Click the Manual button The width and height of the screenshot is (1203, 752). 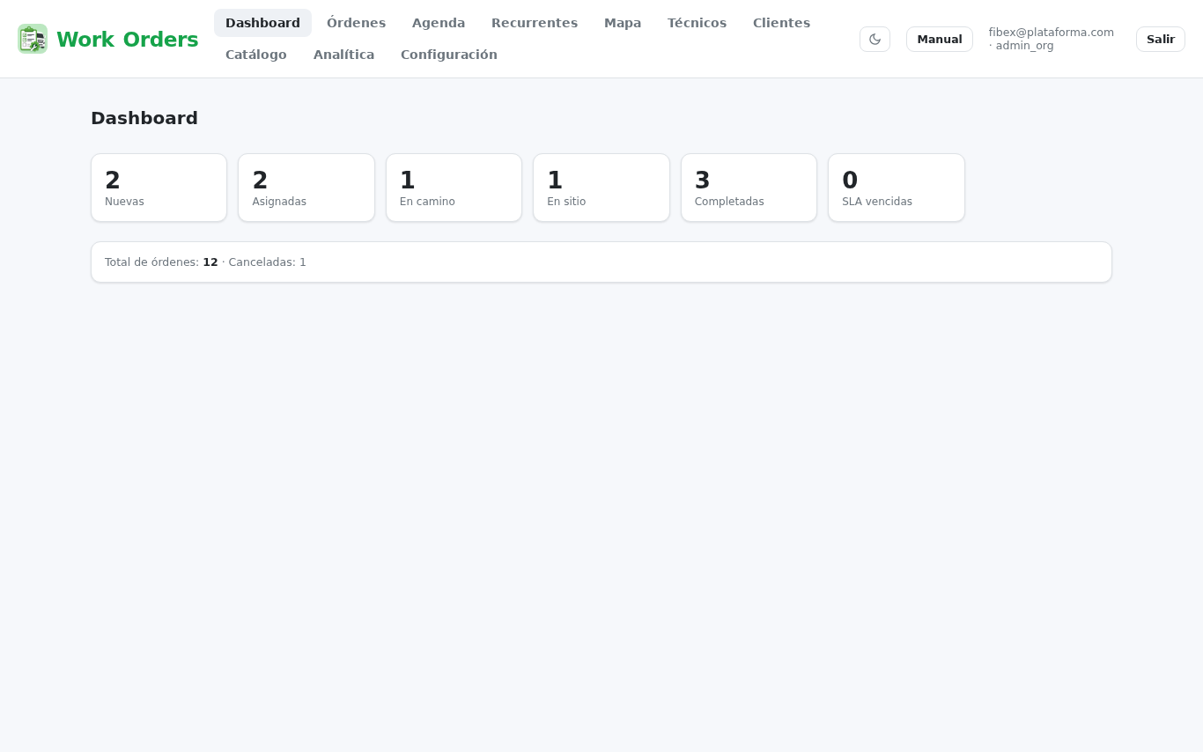(940, 39)
